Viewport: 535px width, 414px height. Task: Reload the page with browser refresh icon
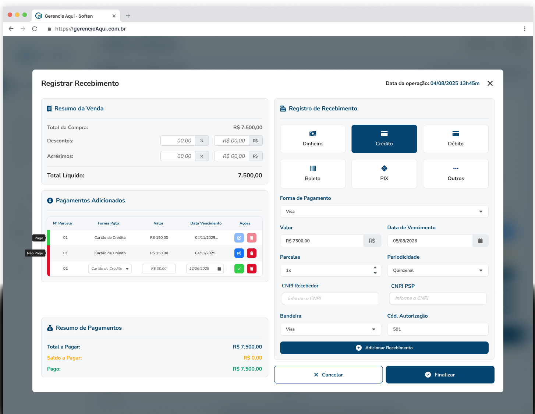(35, 29)
